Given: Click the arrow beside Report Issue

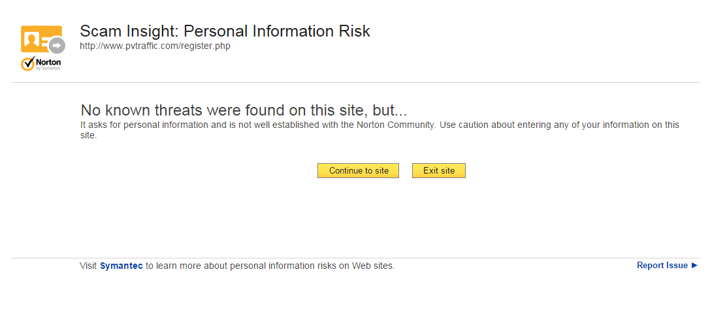Looking at the screenshot, I should [694, 266].
